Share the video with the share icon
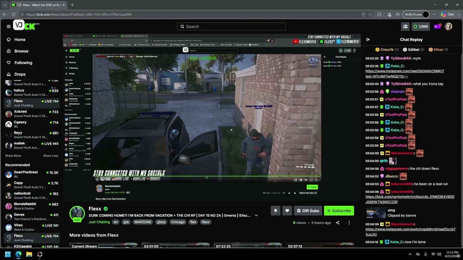 pos(337,223)
